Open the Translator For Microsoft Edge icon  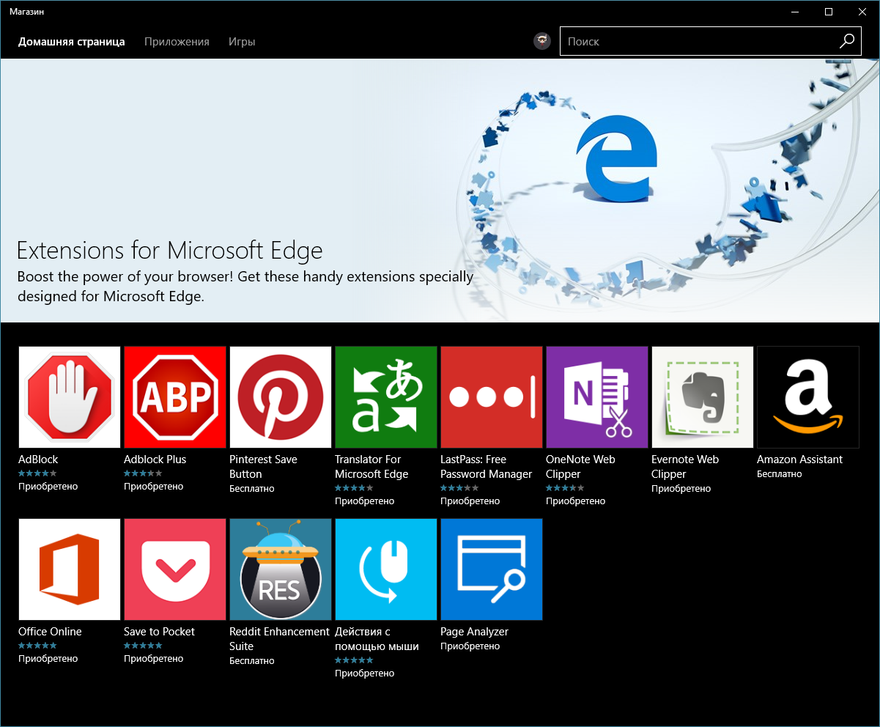(386, 397)
